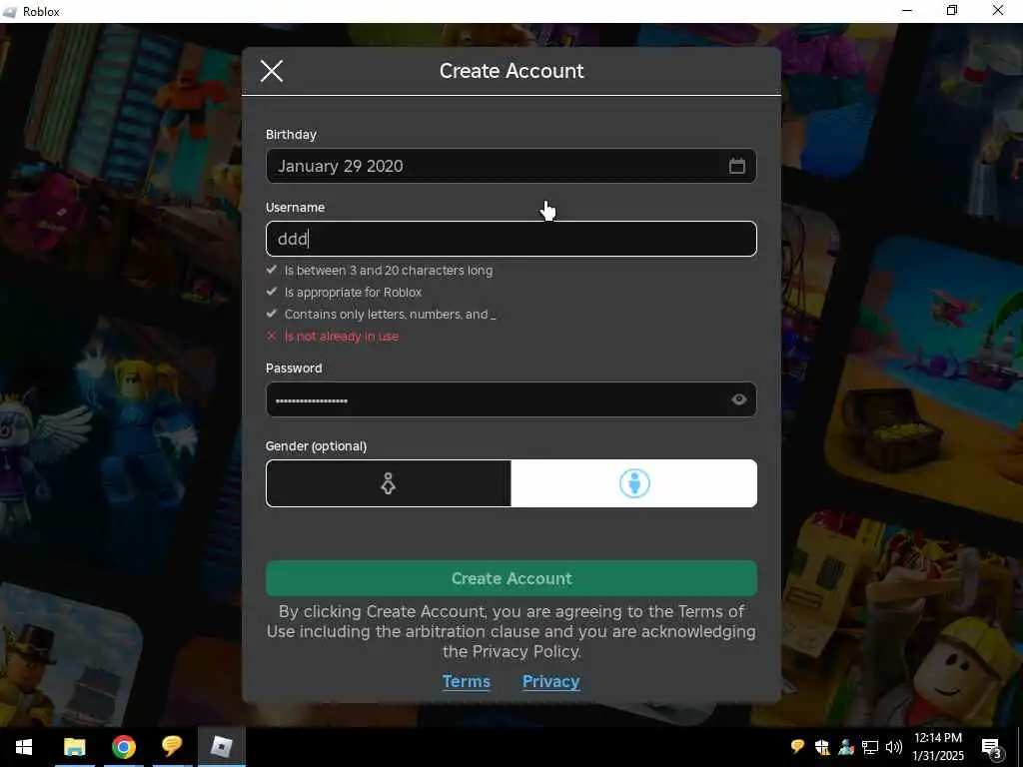Select the female gender option
This screenshot has height=767, width=1023.
[x=389, y=483]
